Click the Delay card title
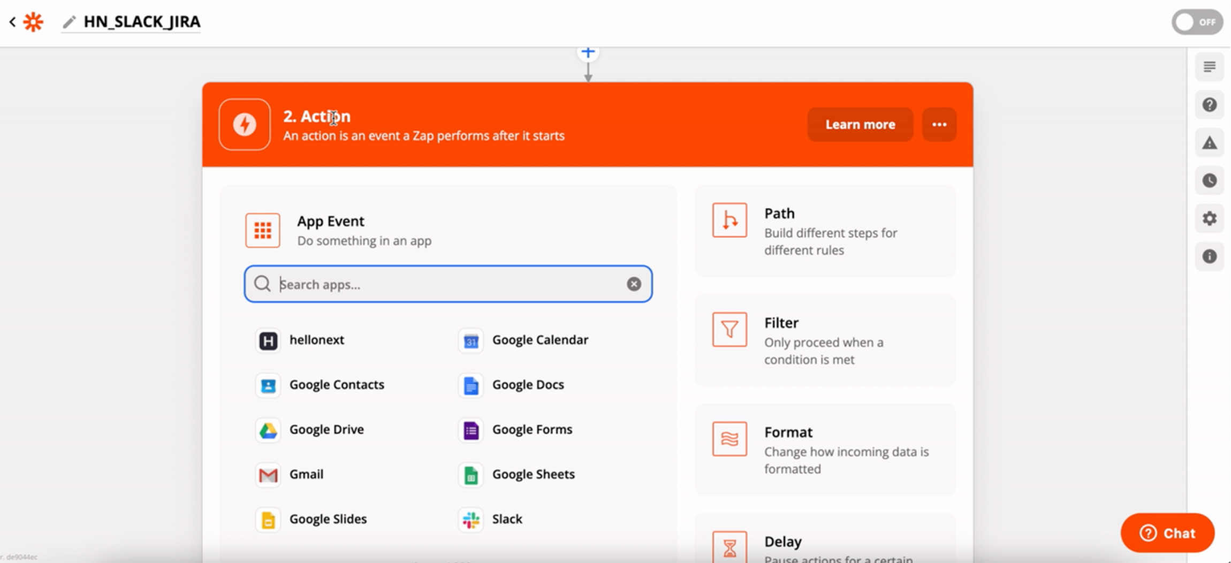This screenshot has height=563, width=1231. pos(783,542)
